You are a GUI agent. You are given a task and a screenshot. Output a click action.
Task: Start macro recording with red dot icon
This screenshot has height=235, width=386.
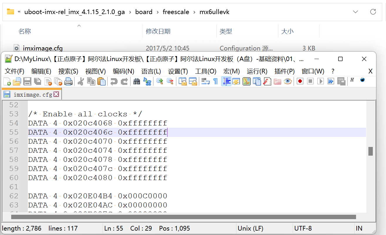click(300, 81)
